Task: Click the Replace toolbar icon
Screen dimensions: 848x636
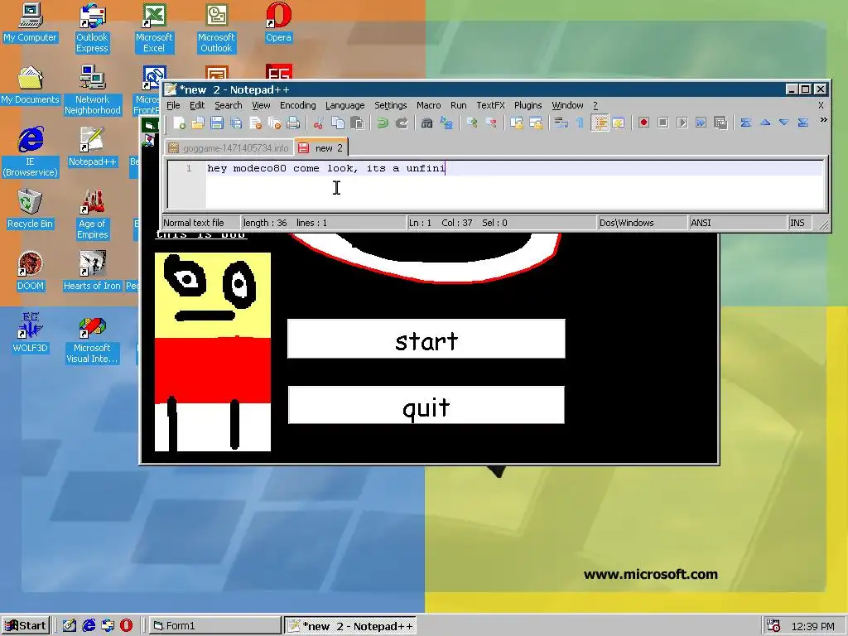Action: (446, 123)
